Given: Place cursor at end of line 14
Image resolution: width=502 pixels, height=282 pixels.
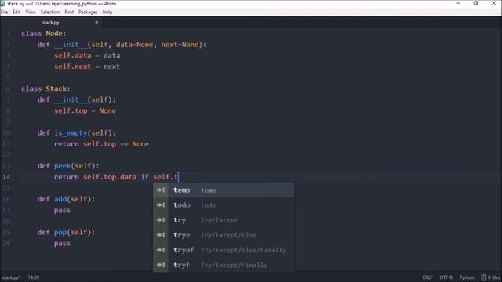Looking at the screenshot, I should tap(178, 177).
